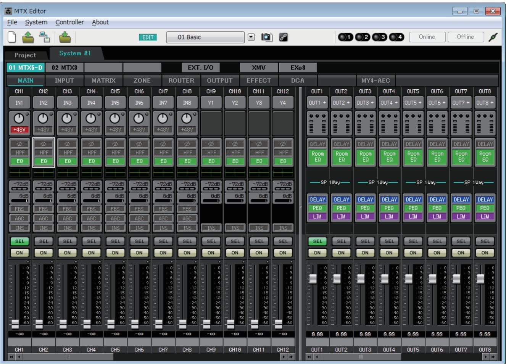Open the OUT7 + output patch selector
Image resolution: width=506 pixels, height=364 pixels.
[461, 103]
